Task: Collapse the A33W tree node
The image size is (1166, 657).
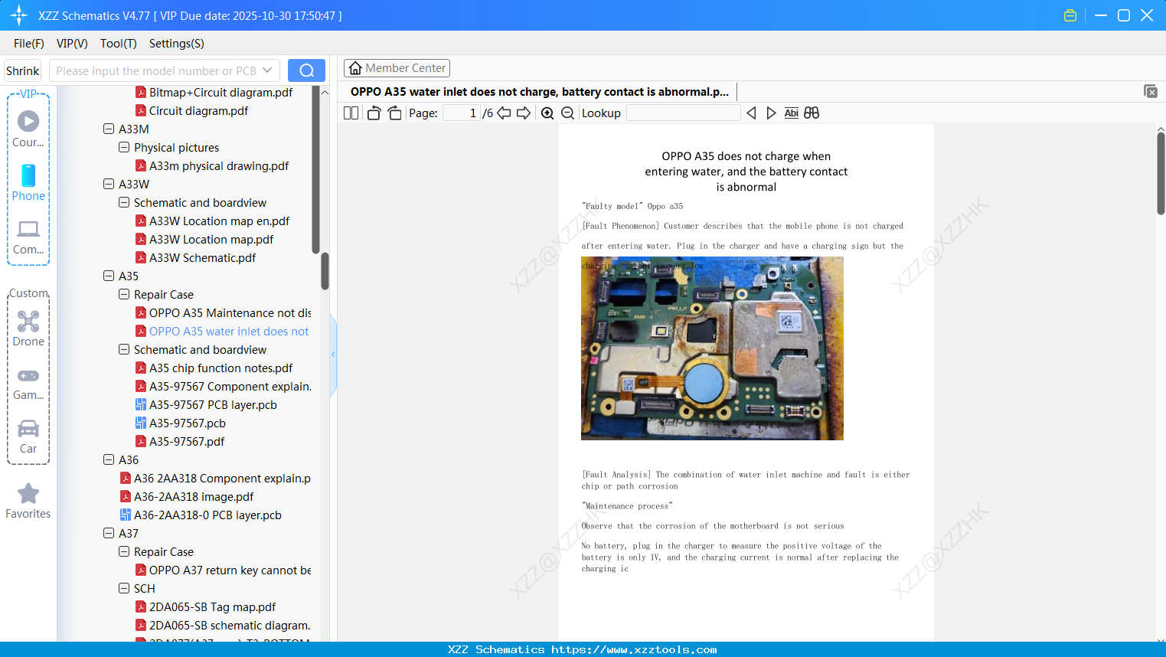Action: pyautogui.click(x=109, y=184)
